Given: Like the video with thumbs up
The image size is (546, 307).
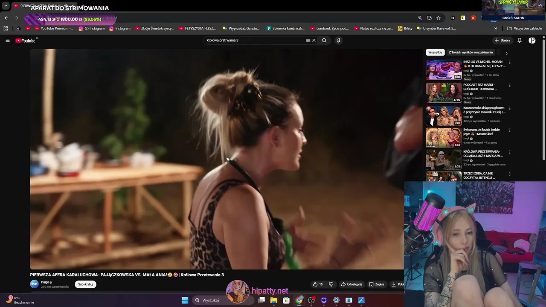Looking at the screenshot, I should pos(318,284).
